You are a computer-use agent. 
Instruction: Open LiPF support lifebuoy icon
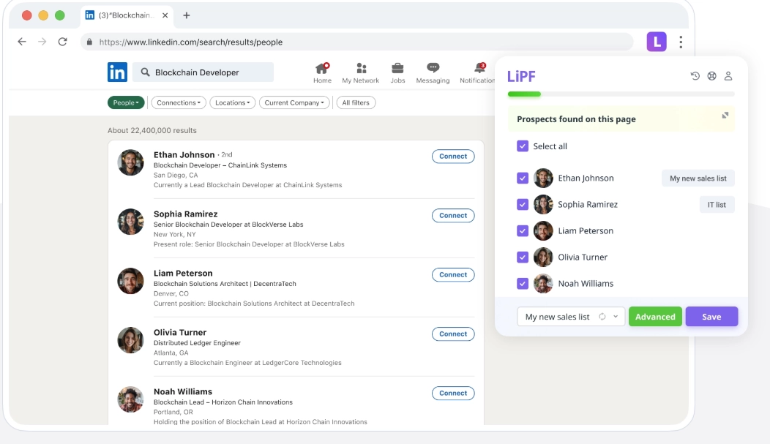[711, 75]
